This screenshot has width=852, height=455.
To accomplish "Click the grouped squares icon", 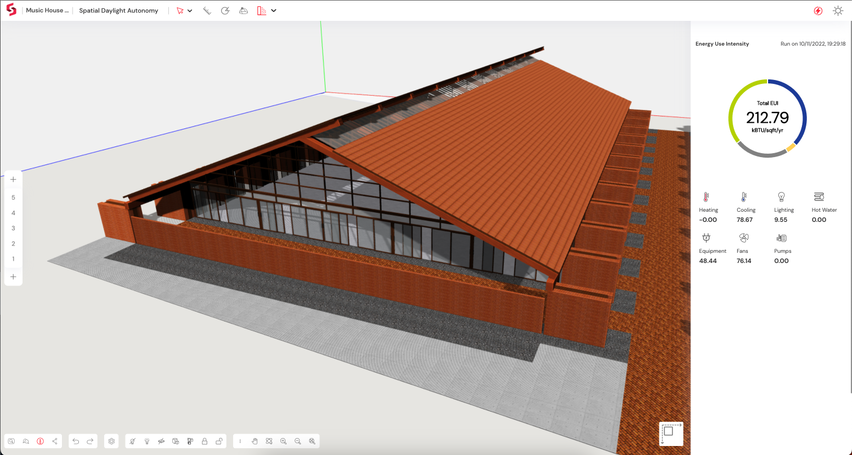I will point(190,441).
